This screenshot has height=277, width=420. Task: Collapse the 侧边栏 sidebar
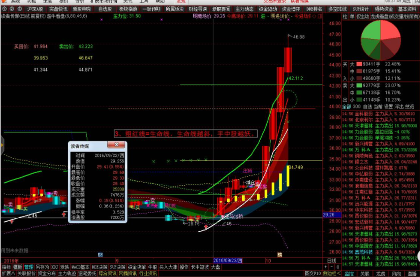pos(332,273)
